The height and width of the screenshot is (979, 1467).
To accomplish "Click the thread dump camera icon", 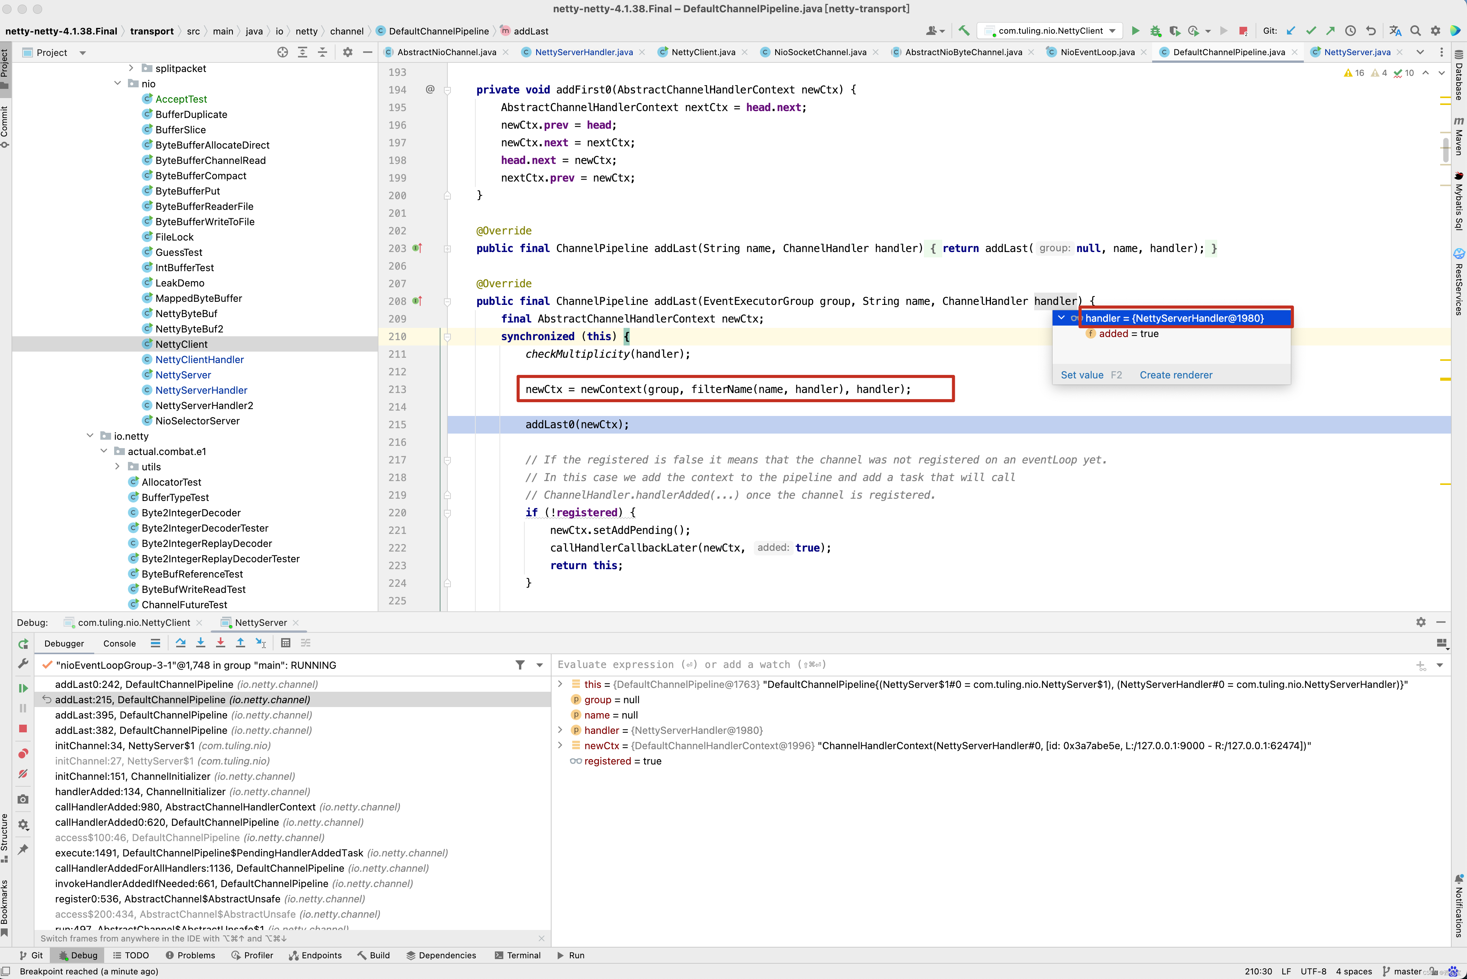I will click(23, 799).
